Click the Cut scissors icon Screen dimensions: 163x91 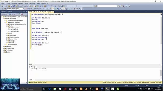coord(40,6)
